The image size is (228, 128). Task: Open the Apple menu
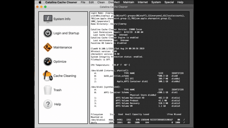click(x=40, y=2)
